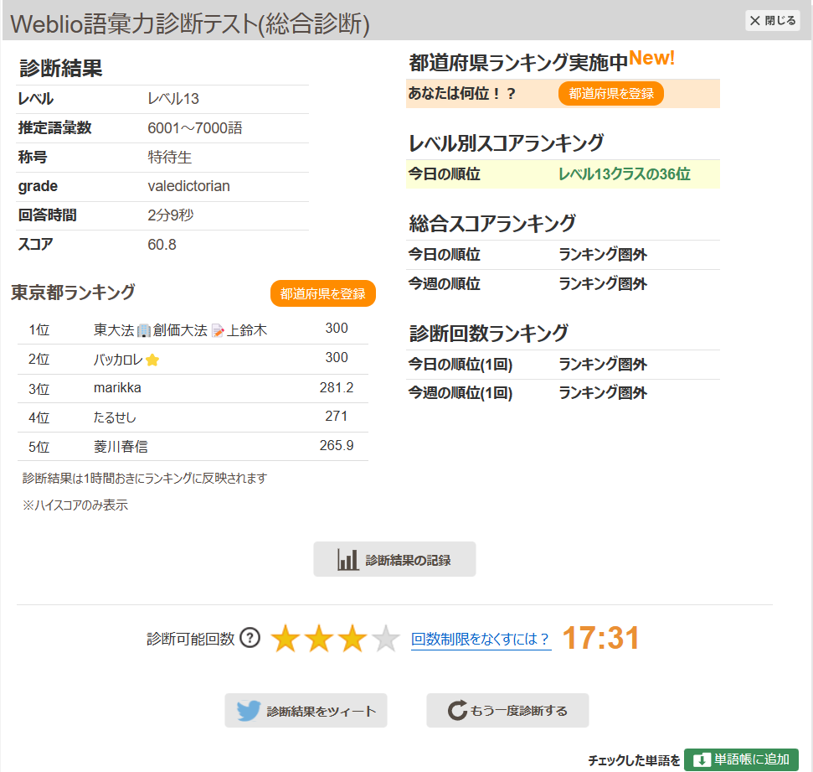Click the 17:31 countdown timer
Screen dimensions: 813x772
600,638
